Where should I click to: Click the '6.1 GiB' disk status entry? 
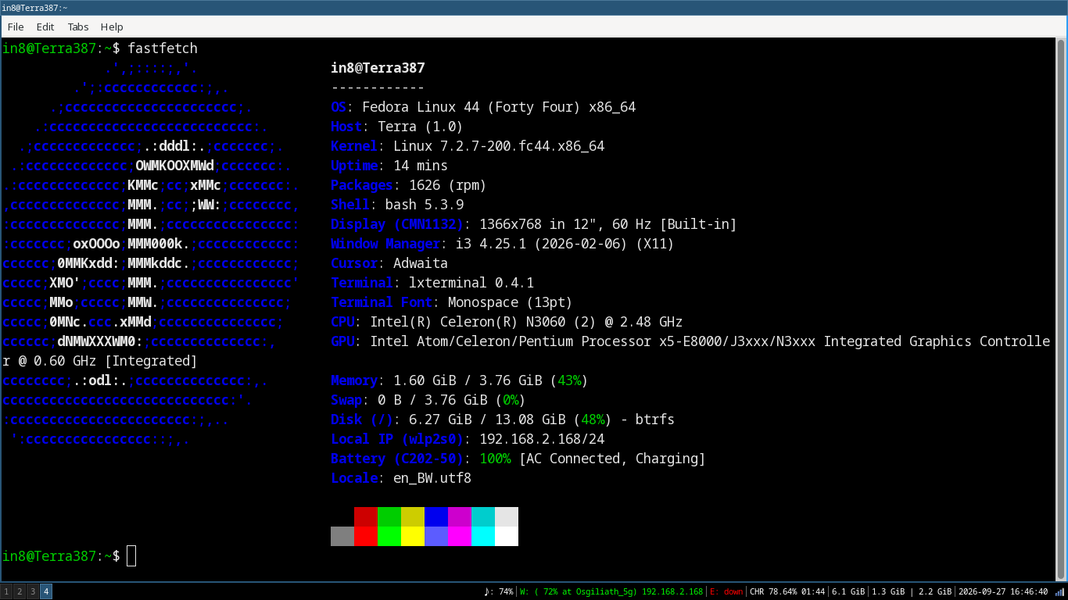point(848,591)
